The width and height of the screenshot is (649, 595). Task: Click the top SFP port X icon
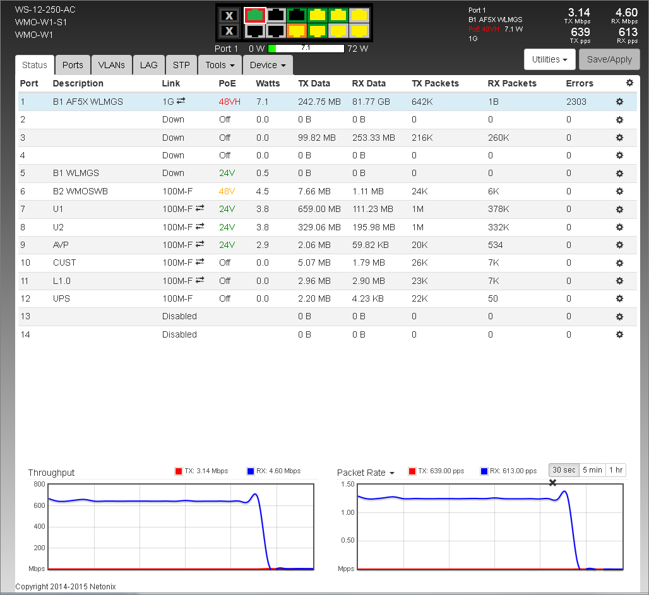pyautogui.click(x=230, y=15)
